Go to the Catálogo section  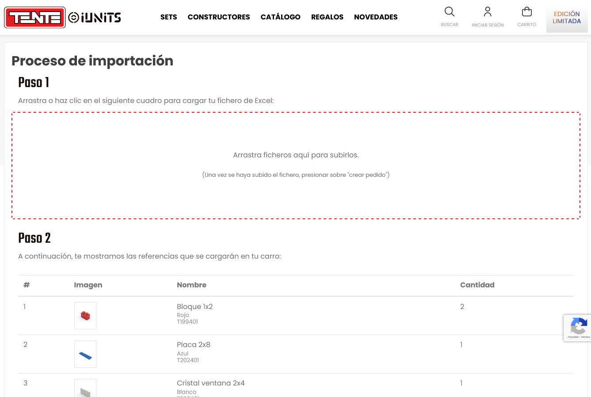(x=281, y=17)
